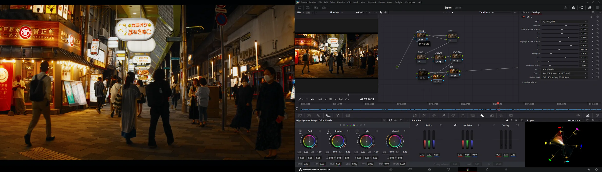602x172 pixels.
Task: Select the hand pan tool
Action: pyautogui.click(x=386, y=12)
